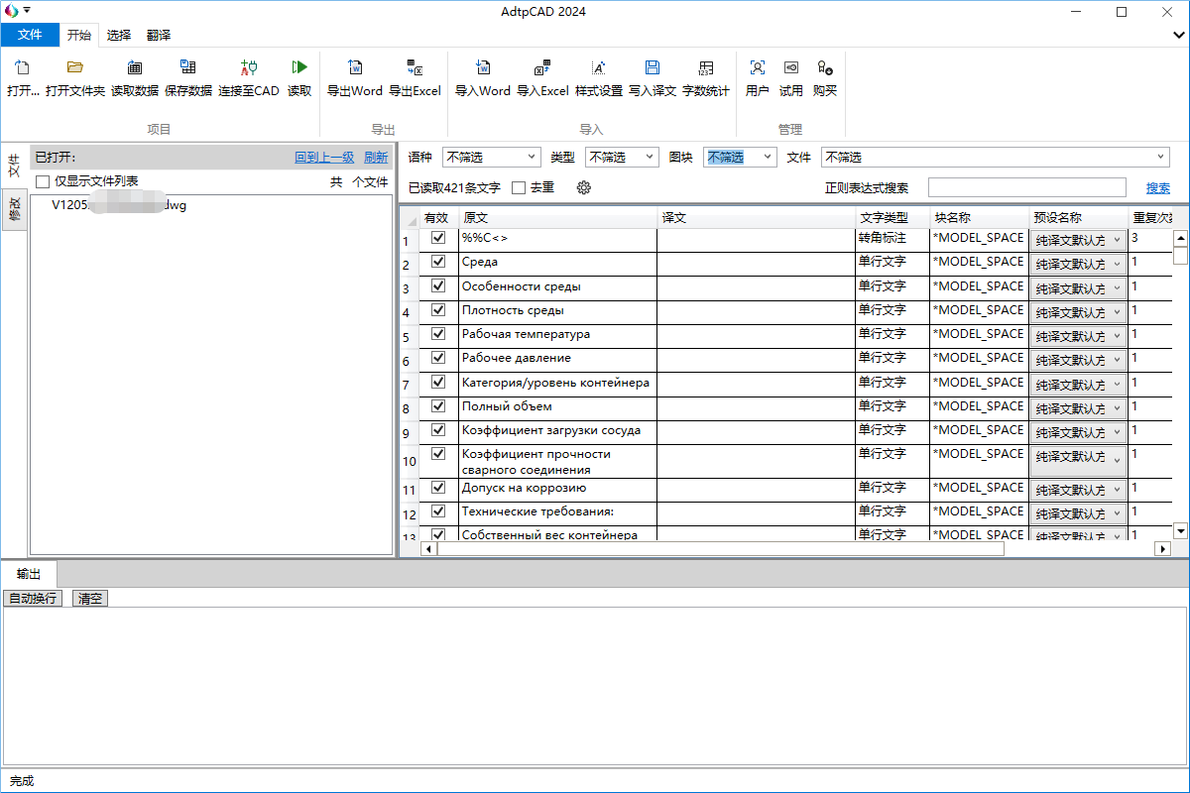Open the gear settings icon beside 去重
1190x793 pixels.
(583, 187)
